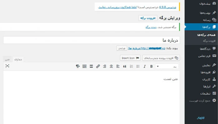Open افزونه‌ها plugins menu
This screenshot has width=218, height=124.
201,72
